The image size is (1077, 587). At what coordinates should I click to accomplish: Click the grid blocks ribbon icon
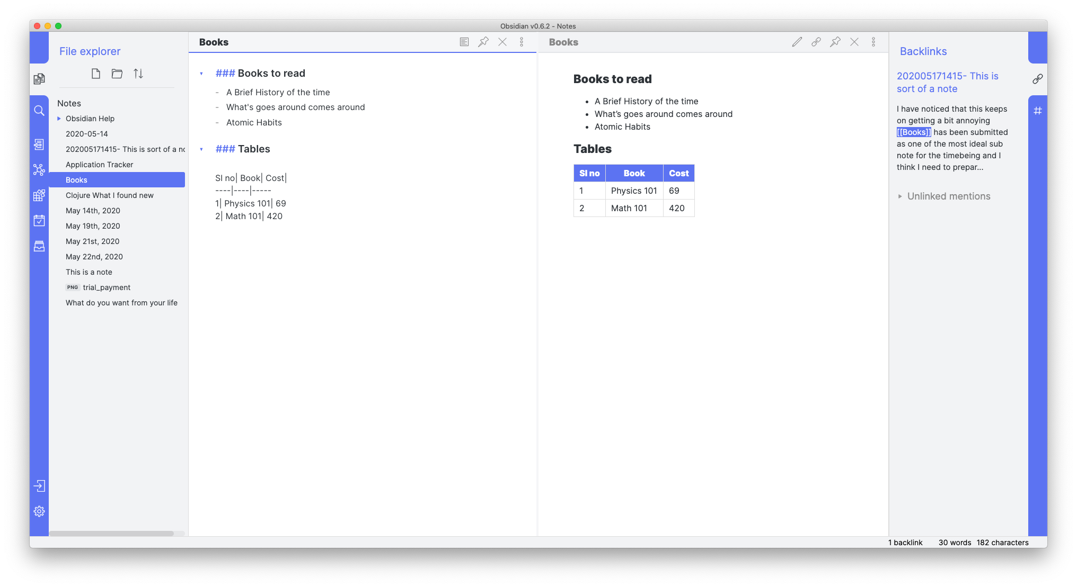pos(39,195)
